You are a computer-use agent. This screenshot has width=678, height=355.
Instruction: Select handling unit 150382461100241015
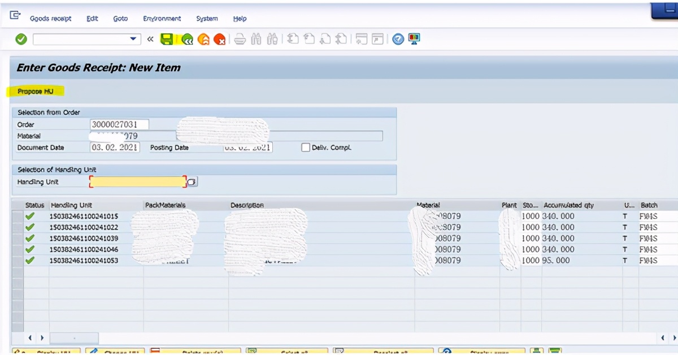pos(84,216)
